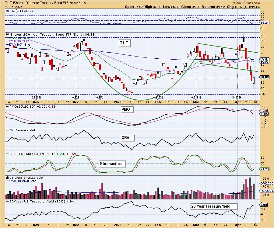274x228 pixels.
Task: Click the EMA(50) 49,708,212 volume legend
Action: (21, 181)
